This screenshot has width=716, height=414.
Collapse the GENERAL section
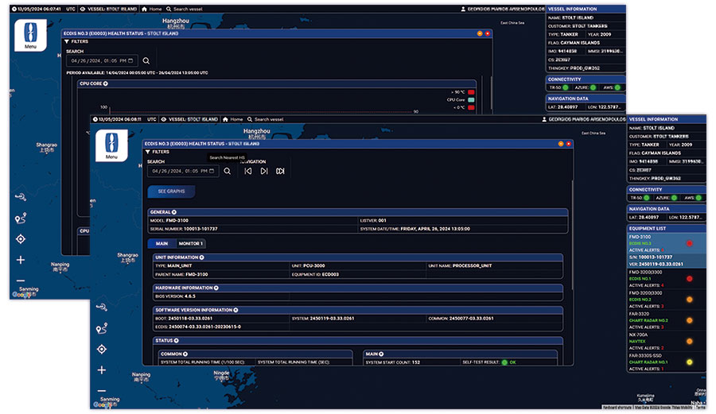click(x=174, y=212)
